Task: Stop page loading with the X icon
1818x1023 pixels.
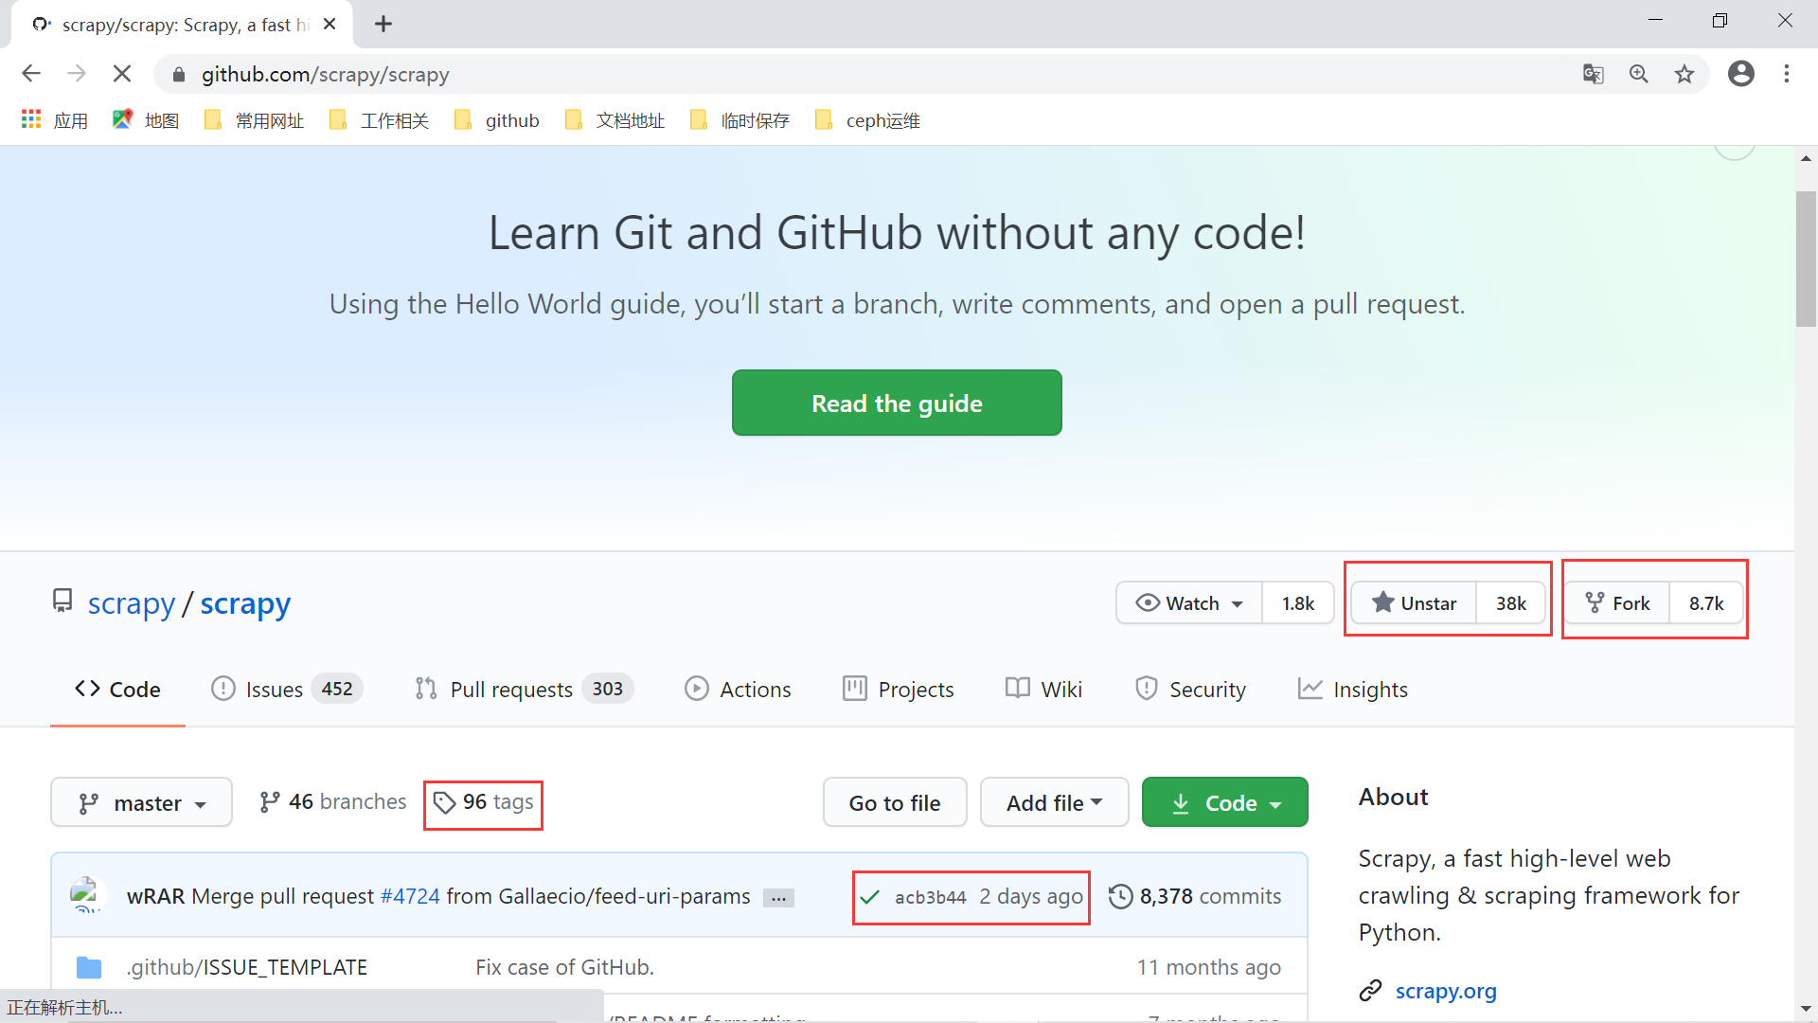Action: pyautogui.click(x=122, y=74)
